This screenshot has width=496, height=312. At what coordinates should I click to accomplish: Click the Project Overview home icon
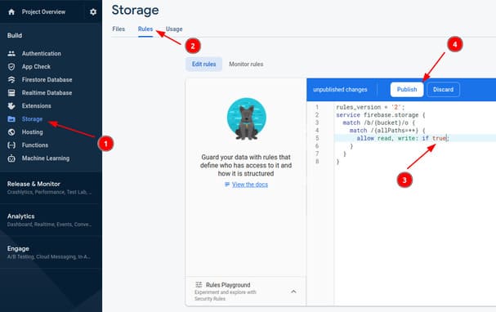pyautogui.click(x=11, y=12)
